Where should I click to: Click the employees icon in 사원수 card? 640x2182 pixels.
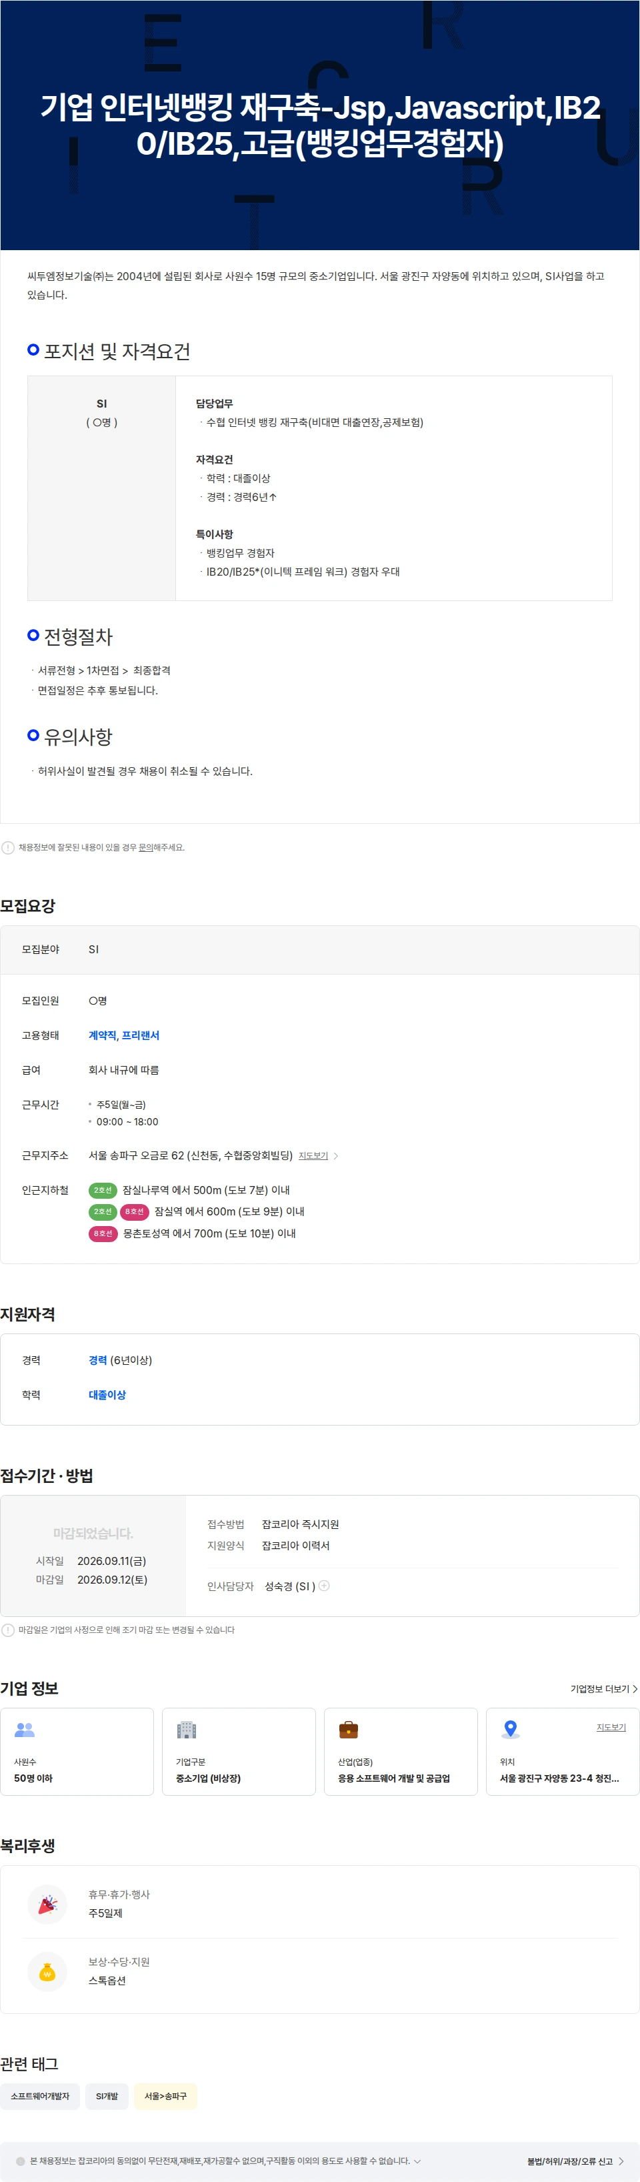tap(25, 1730)
